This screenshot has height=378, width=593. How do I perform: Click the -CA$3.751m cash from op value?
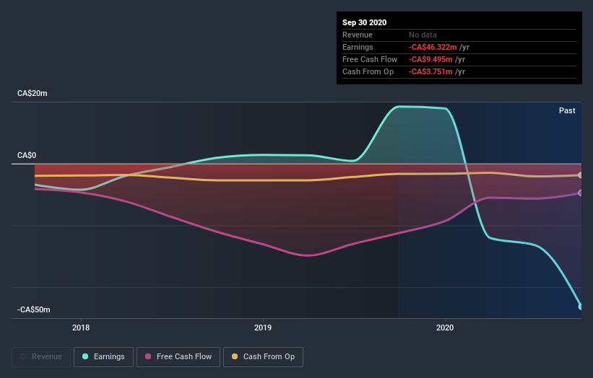[x=430, y=71]
